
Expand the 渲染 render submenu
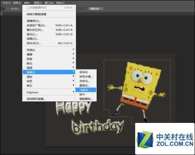pyautogui.click(x=49, y=77)
